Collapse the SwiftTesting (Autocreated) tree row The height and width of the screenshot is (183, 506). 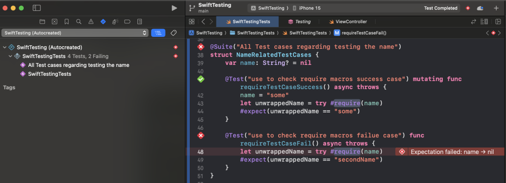(4, 47)
